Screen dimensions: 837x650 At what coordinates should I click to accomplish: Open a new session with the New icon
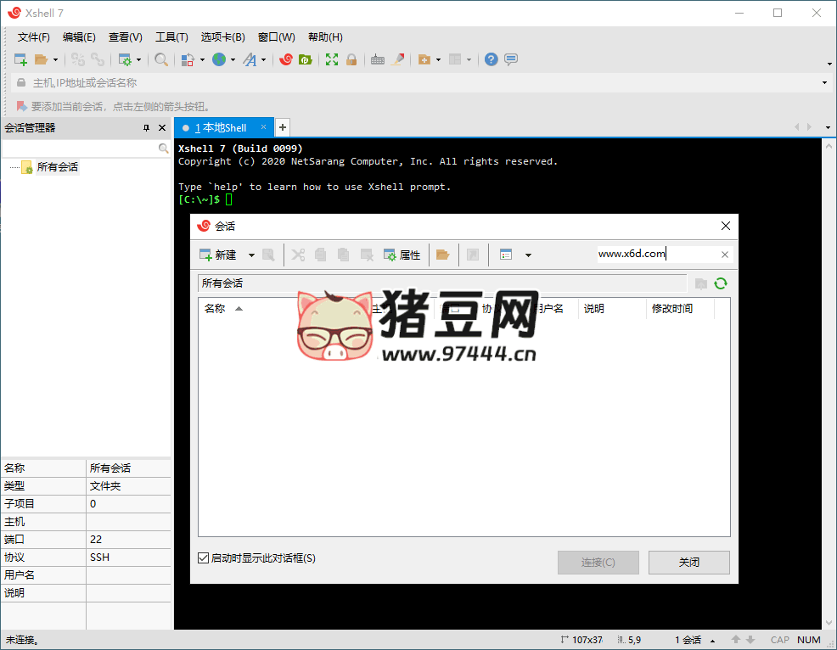[x=19, y=59]
